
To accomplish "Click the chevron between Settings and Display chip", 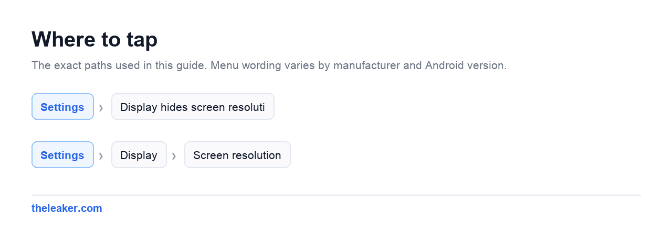I will click(101, 156).
